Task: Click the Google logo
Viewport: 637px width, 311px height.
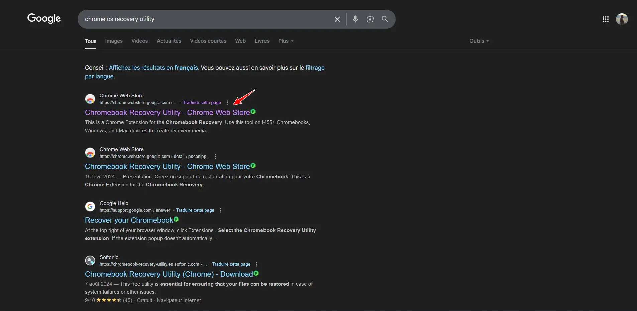Action: (44, 18)
